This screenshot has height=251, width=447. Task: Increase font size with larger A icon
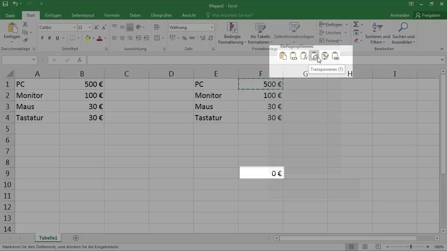pos(96,28)
